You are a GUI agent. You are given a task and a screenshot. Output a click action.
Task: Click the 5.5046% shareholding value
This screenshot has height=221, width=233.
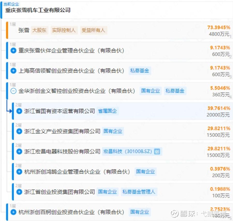(220, 88)
